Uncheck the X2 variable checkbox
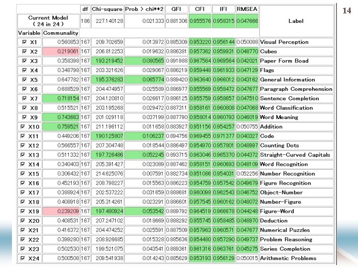 [24, 52]
